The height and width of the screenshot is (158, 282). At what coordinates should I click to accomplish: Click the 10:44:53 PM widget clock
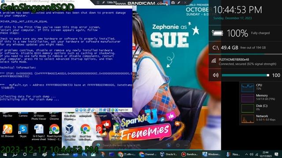237,10
